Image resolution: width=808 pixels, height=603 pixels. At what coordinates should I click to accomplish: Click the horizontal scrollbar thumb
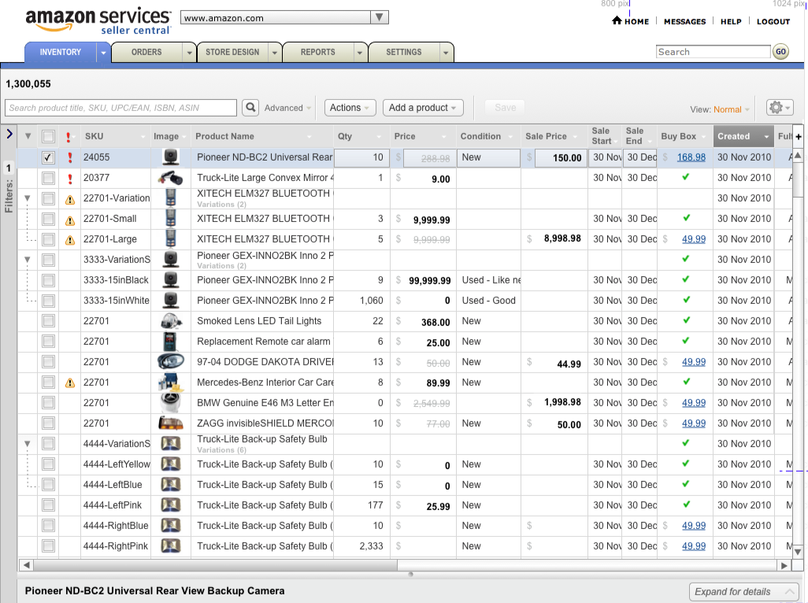(x=217, y=565)
